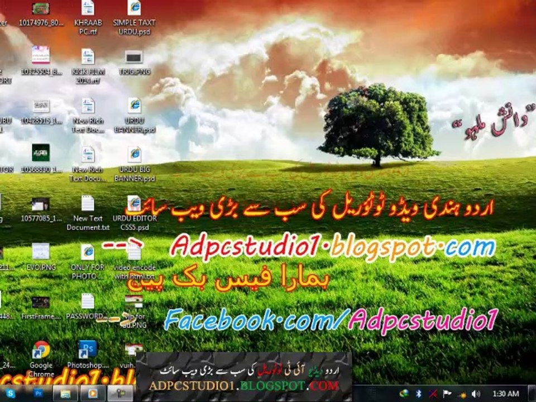Screen dimensions: 536x402
Task: Open URDU EDITOR CS55.psd file icon
Action: click(135, 203)
